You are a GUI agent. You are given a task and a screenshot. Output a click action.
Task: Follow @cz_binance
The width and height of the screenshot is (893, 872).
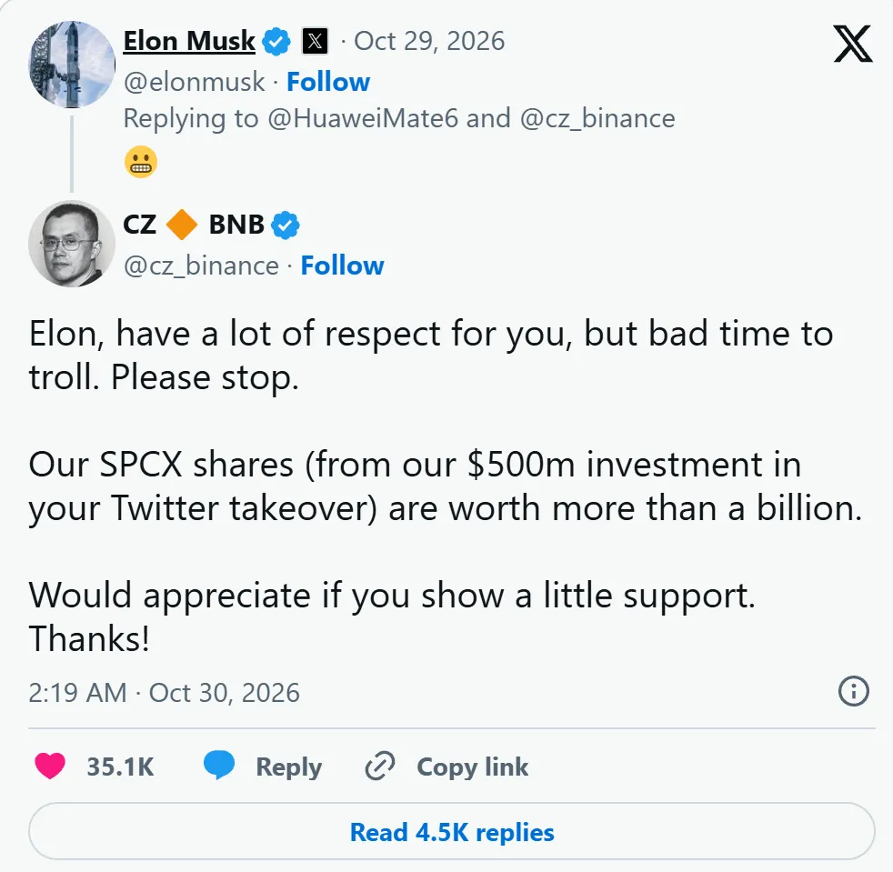342,266
